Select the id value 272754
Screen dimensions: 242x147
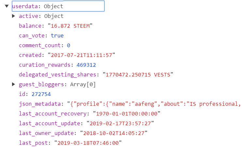coord(41,94)
